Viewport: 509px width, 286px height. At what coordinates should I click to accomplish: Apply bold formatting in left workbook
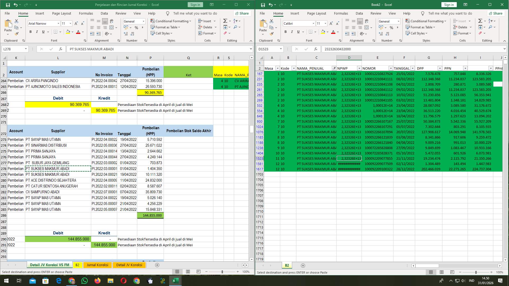[x=30, y=32]
